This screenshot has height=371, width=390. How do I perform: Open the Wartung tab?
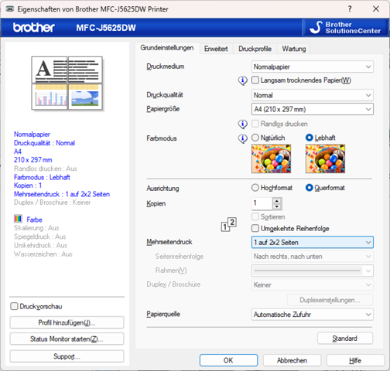pos(294,49)
